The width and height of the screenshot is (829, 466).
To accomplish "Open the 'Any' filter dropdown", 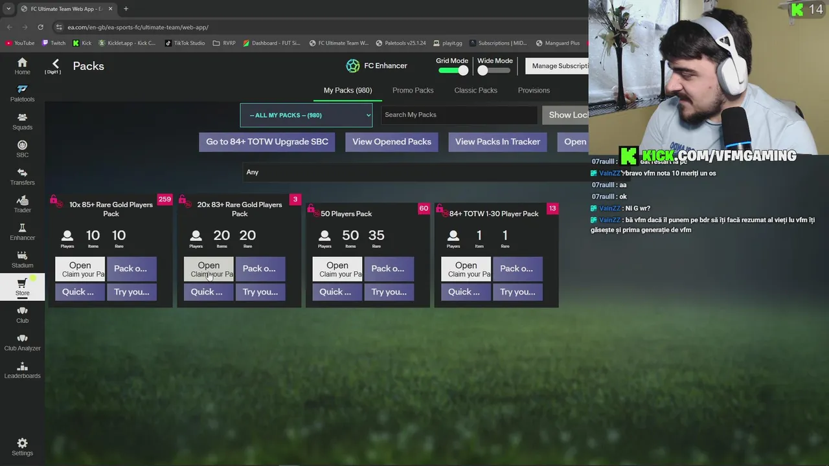I will coord(414,172).
